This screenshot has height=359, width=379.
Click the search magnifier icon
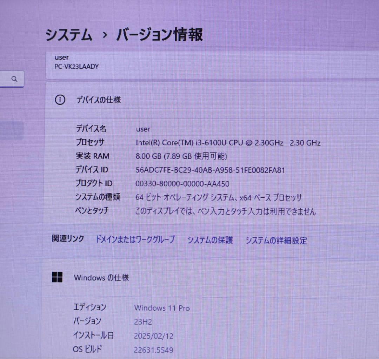[14, 79]
